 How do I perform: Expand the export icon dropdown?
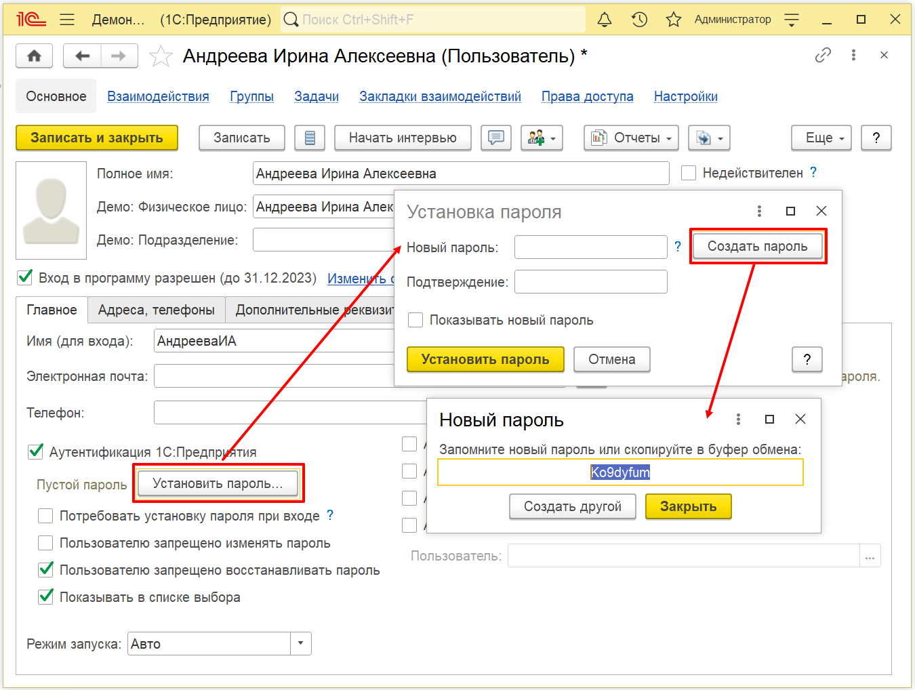(709, 138)
